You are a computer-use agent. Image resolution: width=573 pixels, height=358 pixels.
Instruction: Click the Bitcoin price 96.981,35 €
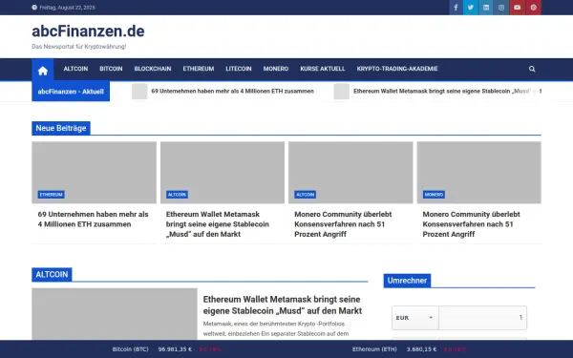[x=175, y=349]
